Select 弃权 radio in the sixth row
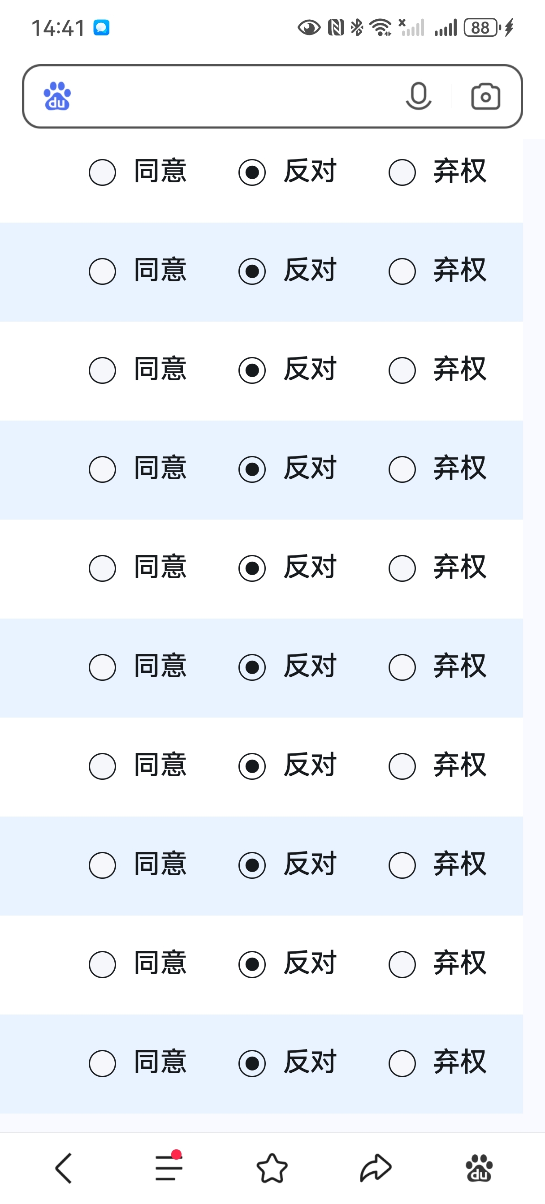Image resolution: width=545 pixels, height=1204 pixels. 402,667
